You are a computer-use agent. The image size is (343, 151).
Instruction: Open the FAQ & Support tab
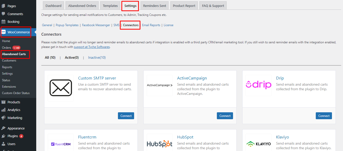(x=213, y=6)
